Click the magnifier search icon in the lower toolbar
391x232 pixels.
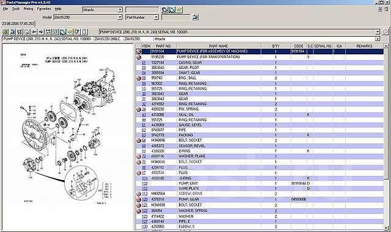(x=12, y=32)
